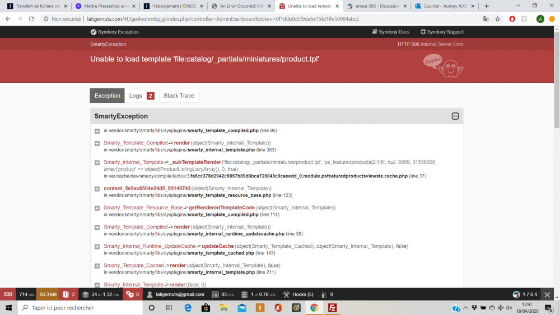The width and height of the screenshot is (560, 315).
Task: Switch to Courrier Audrey browser tab
Action: (445, 6)
